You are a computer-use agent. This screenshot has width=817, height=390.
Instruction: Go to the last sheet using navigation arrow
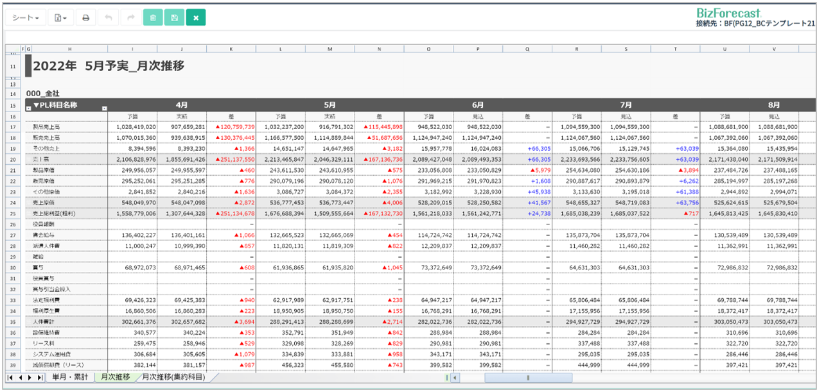(x=40, y=378)
